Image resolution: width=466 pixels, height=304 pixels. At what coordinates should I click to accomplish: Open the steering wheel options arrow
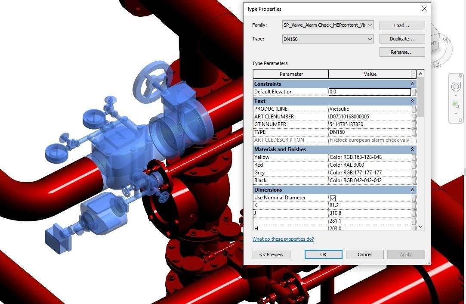456,95
